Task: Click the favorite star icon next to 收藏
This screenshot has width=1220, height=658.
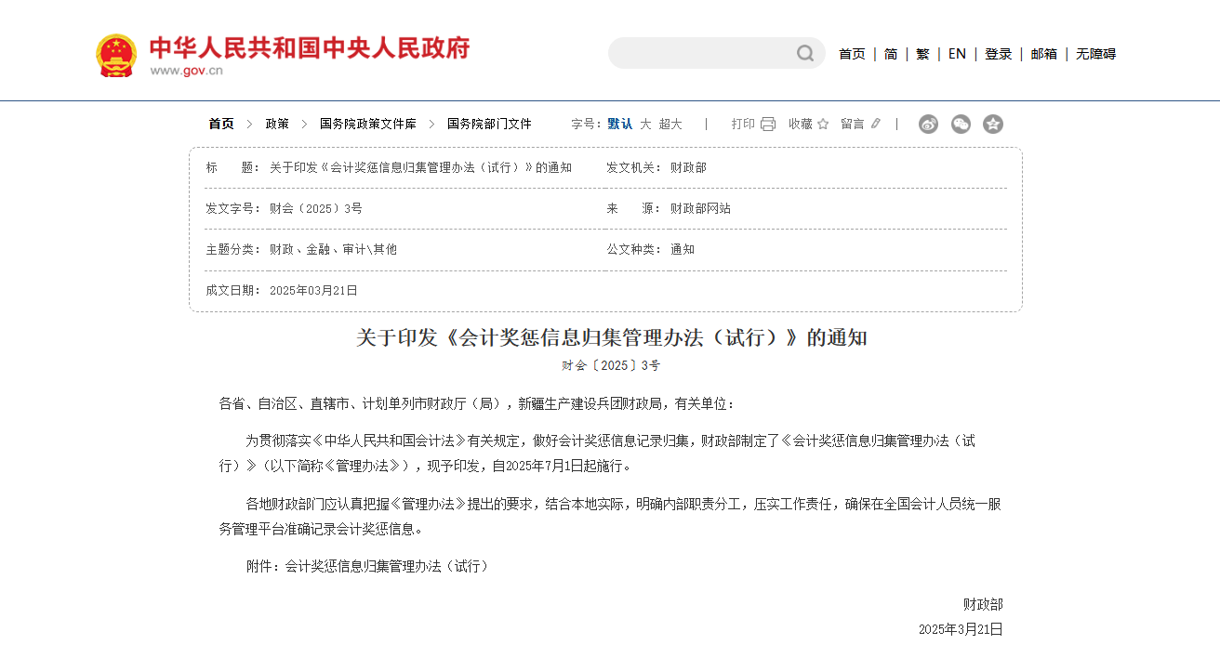Action: tap(823, 125)
